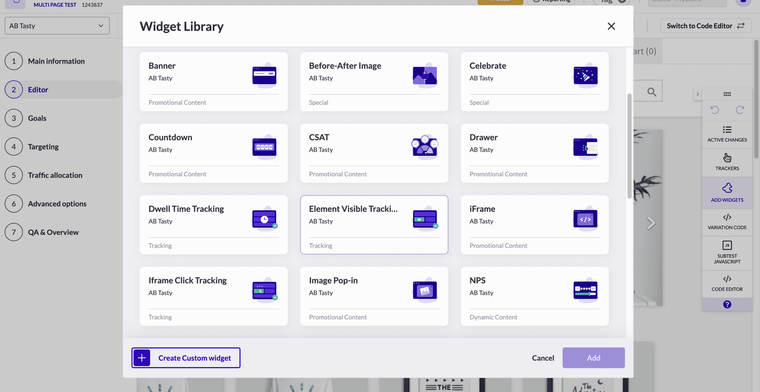The image size is (760, 392).
Task: Open the Subtest JavaScript tool
Action: [x=727, y=252]
